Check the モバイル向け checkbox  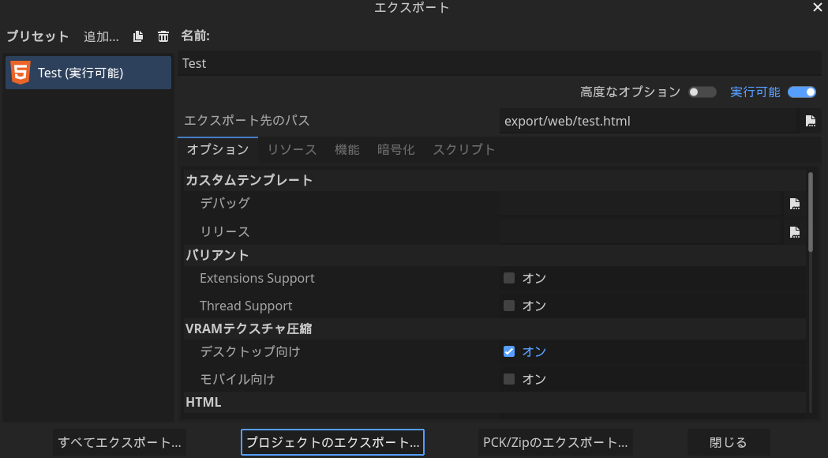click(508, 379)
